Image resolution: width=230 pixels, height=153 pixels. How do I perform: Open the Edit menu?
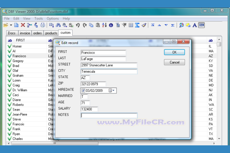pos(16,18)
